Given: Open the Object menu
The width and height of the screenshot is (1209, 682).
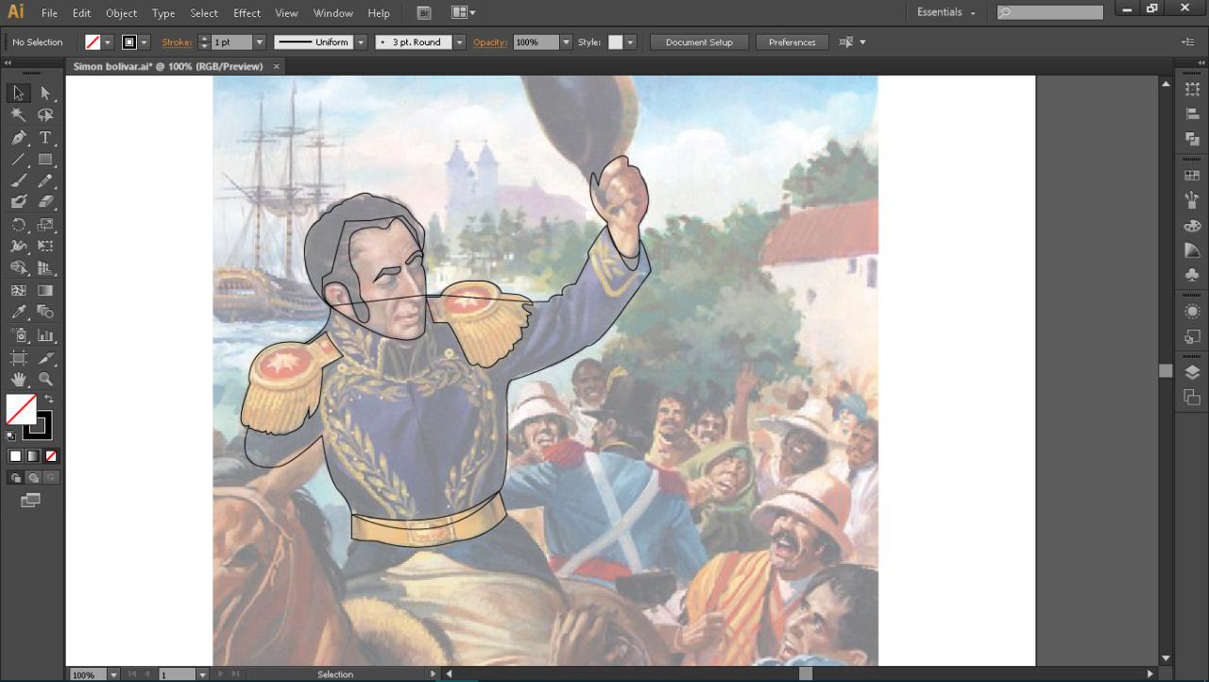Looking at the screenshot, I should pos(121,13).
